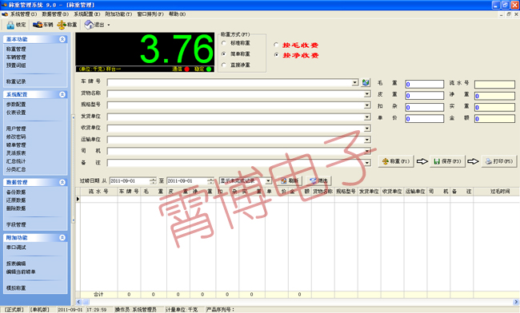The height and width of the screenshot is (313, 520).
Task: Click the 退出 exit toolbar icon
Action: [89, 25]
